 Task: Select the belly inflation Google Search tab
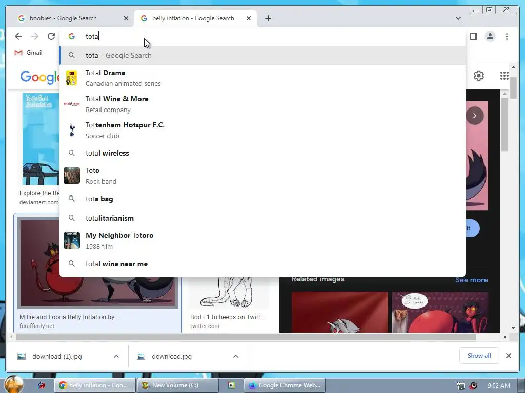pos(195,18)
